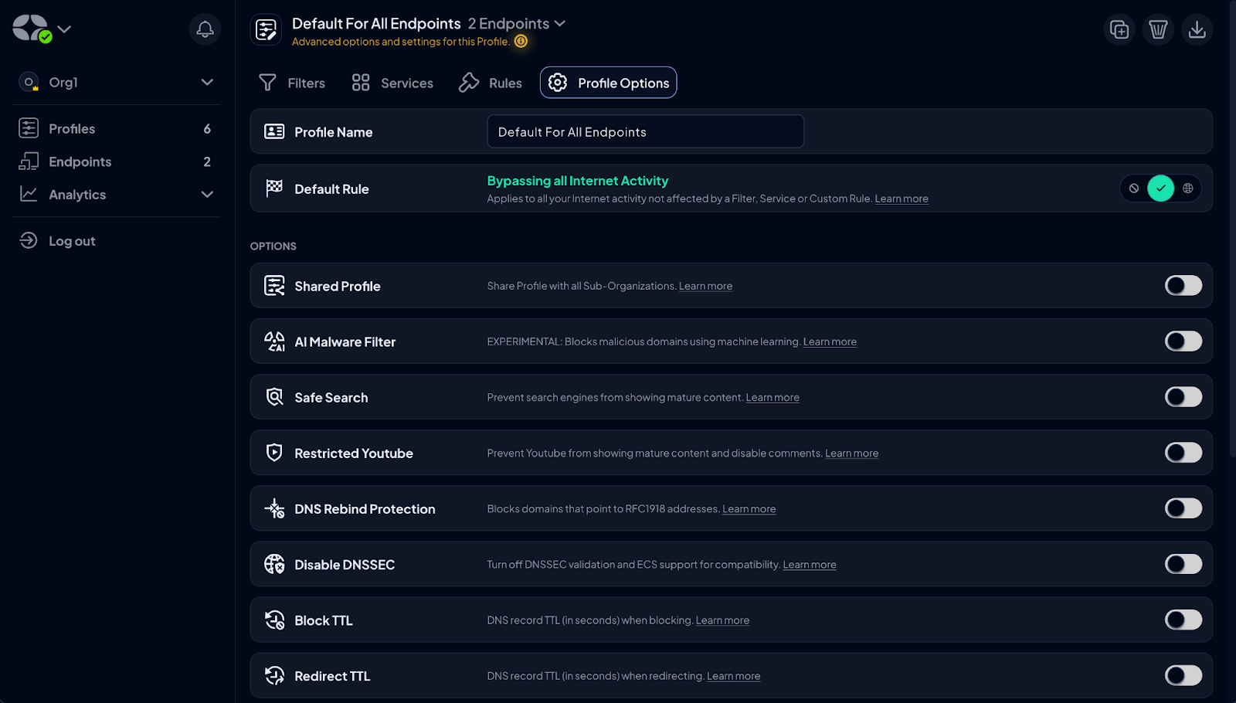
Task: Open Default Rule Learn more link
Action: point(902,199)
